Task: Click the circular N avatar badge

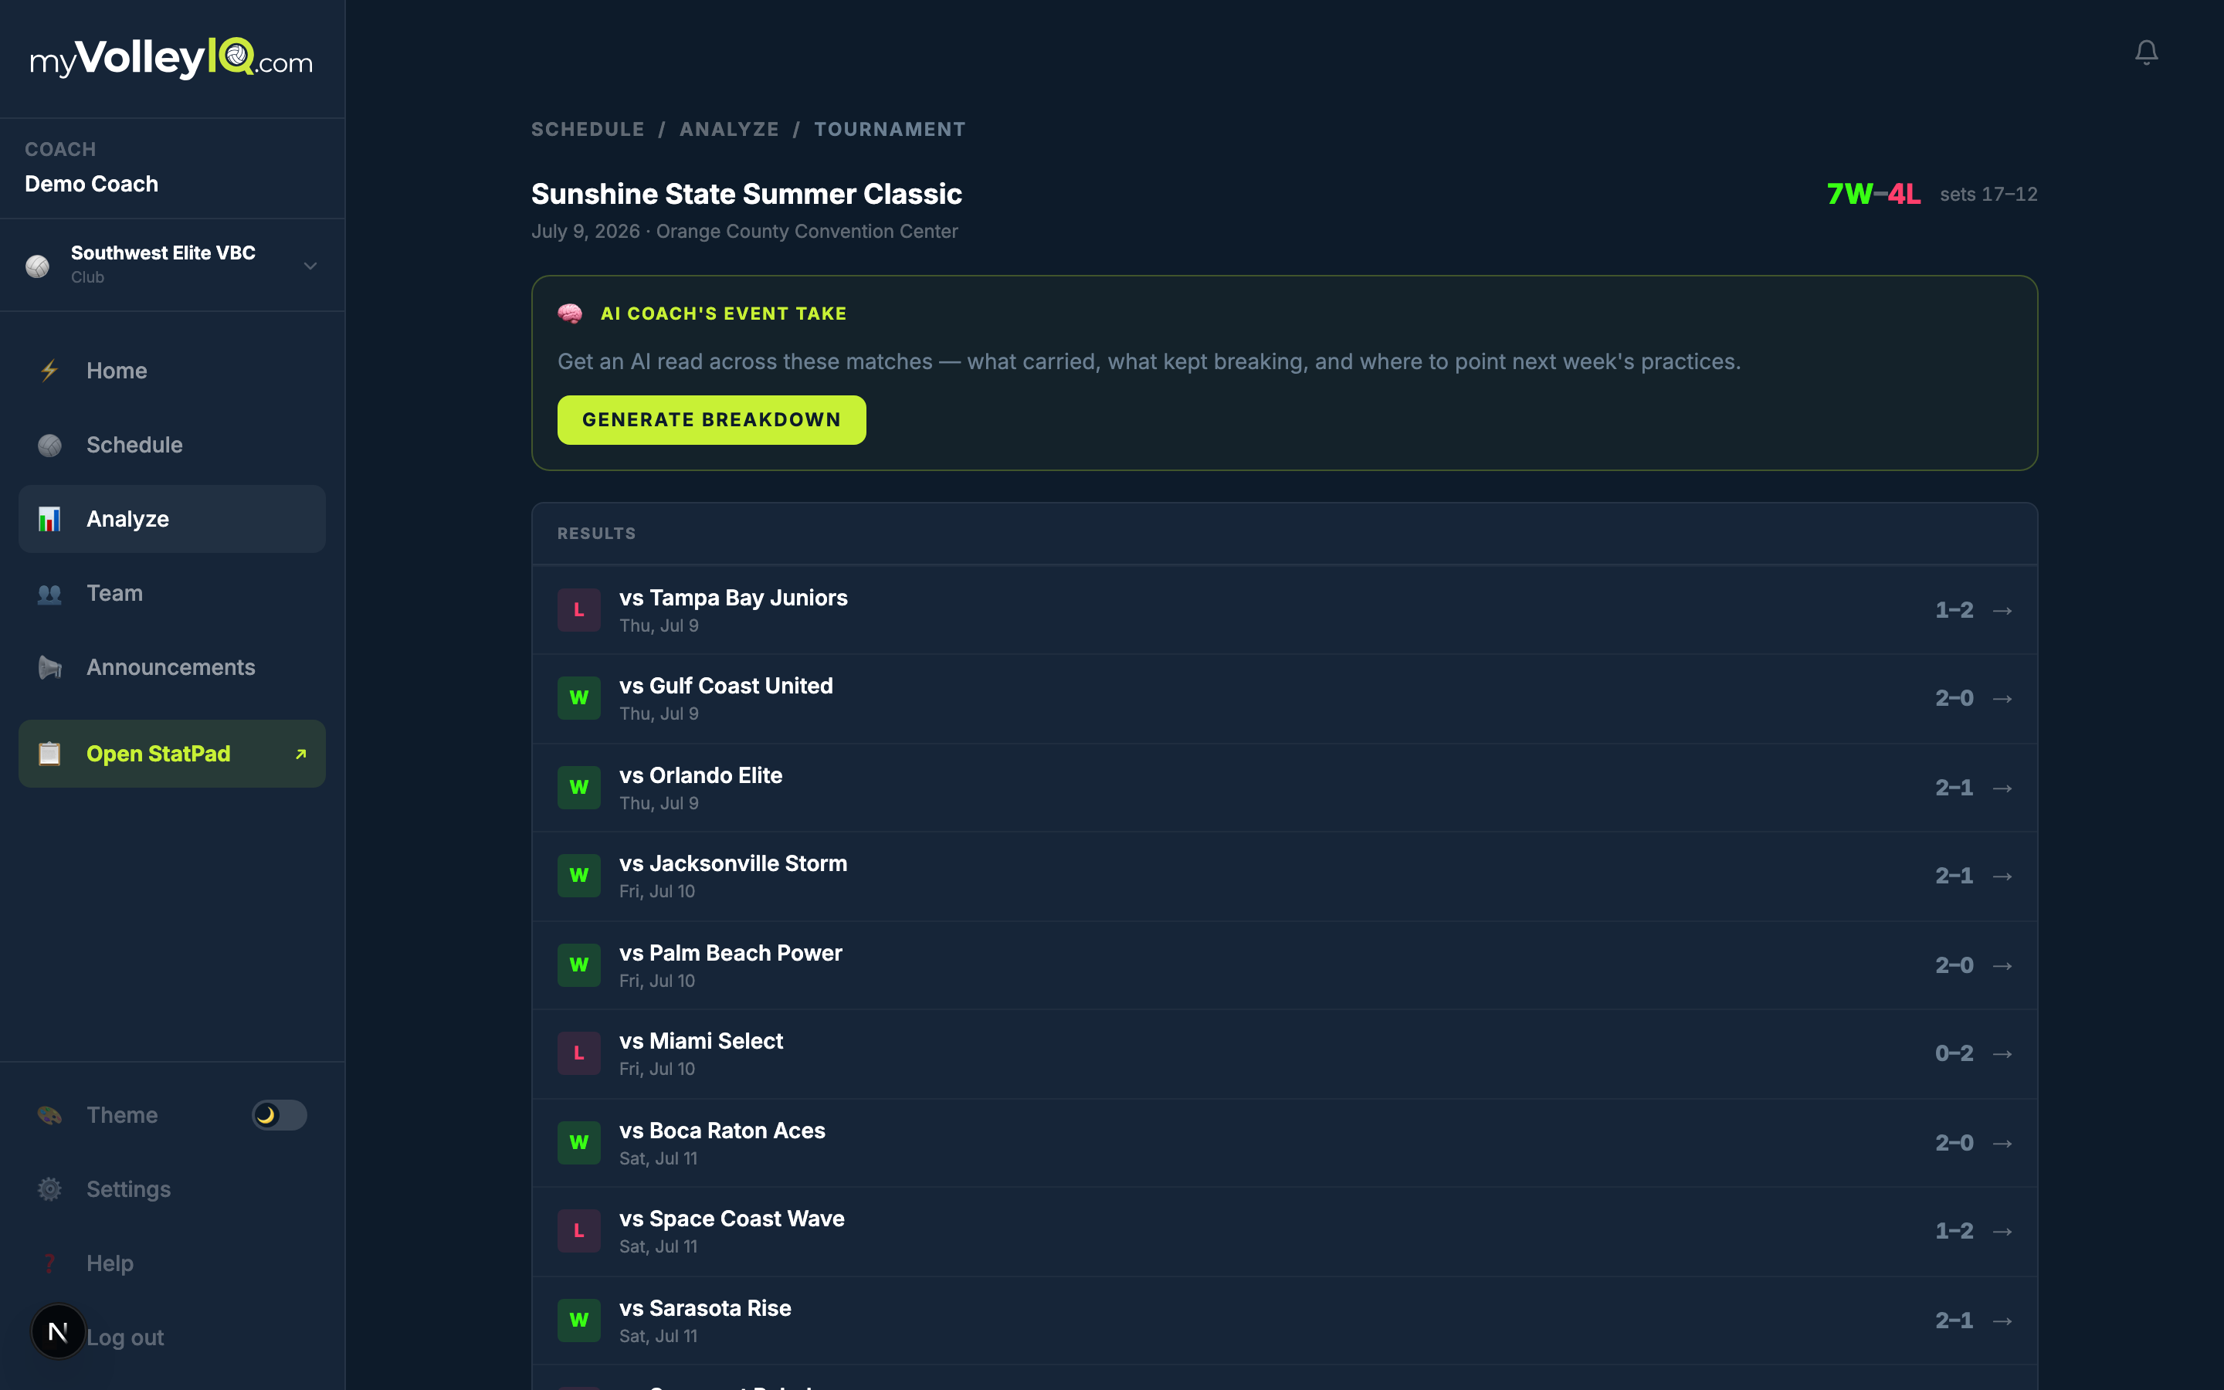Action: coord(58,1331)
